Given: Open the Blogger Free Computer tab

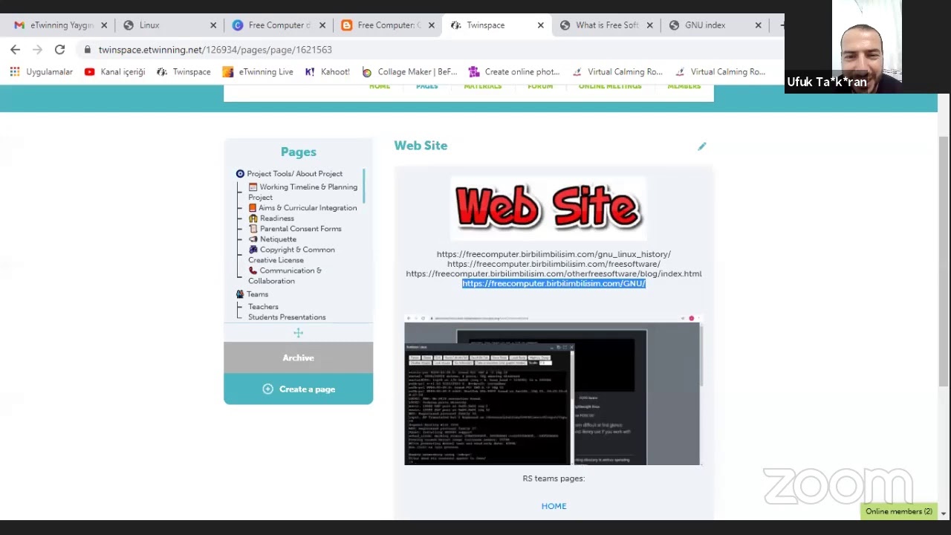Looking at the screenshot, I should tap(388, 25).
